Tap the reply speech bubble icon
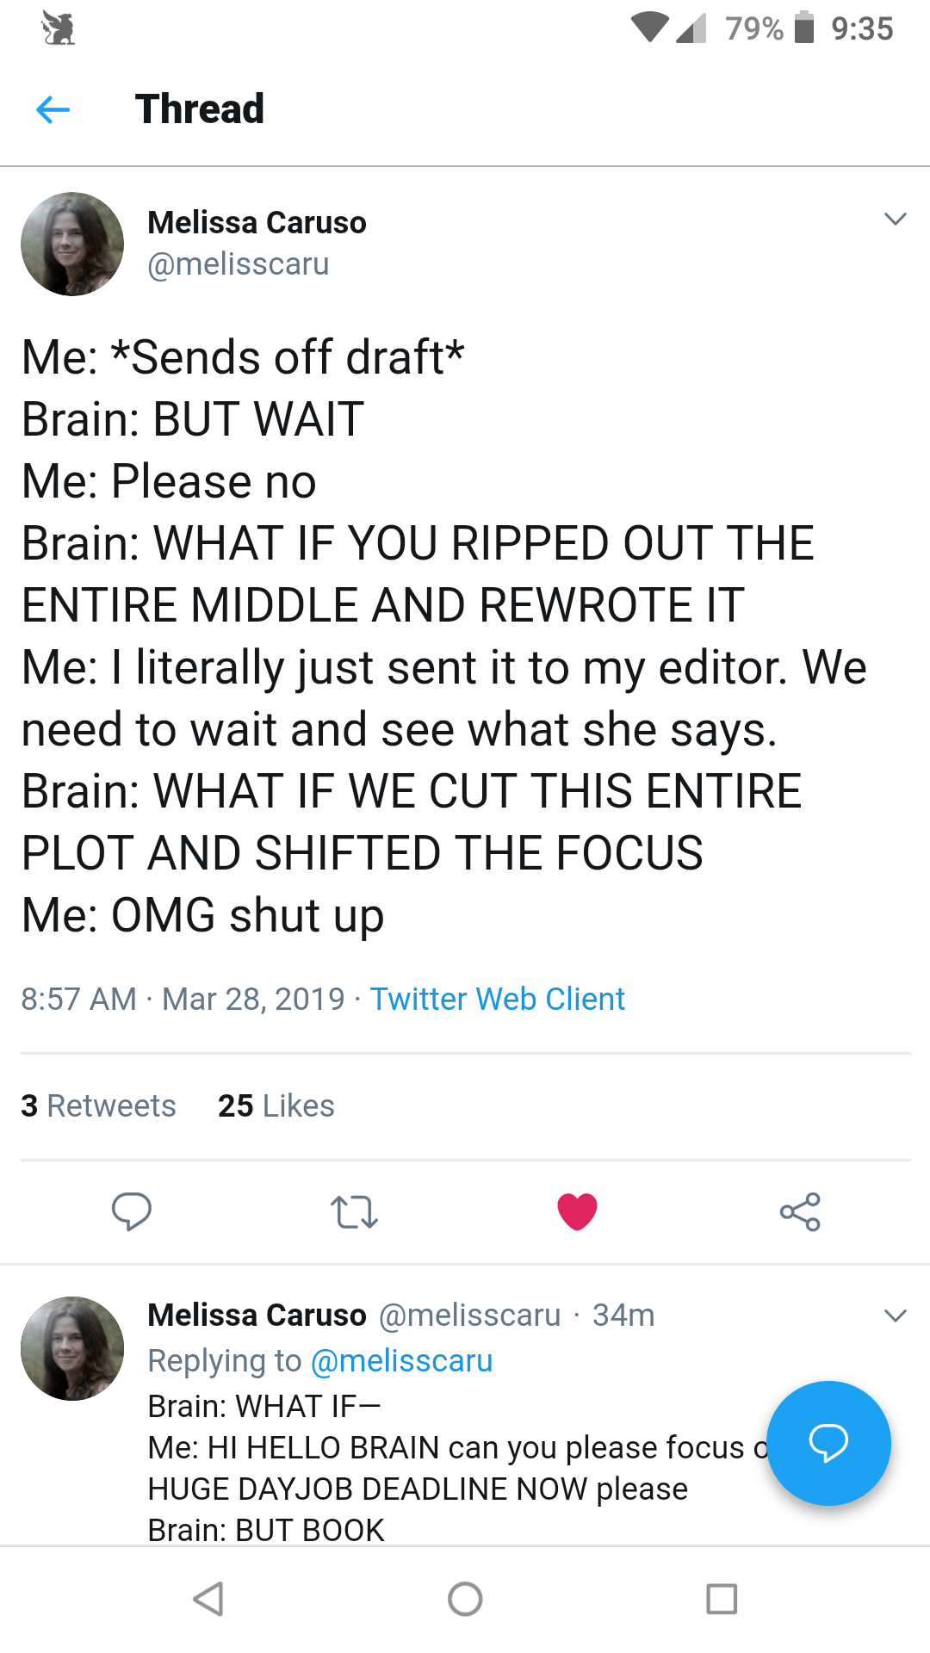Image resolution: width=930 pixels, height=1653 pixels. 132,1211
